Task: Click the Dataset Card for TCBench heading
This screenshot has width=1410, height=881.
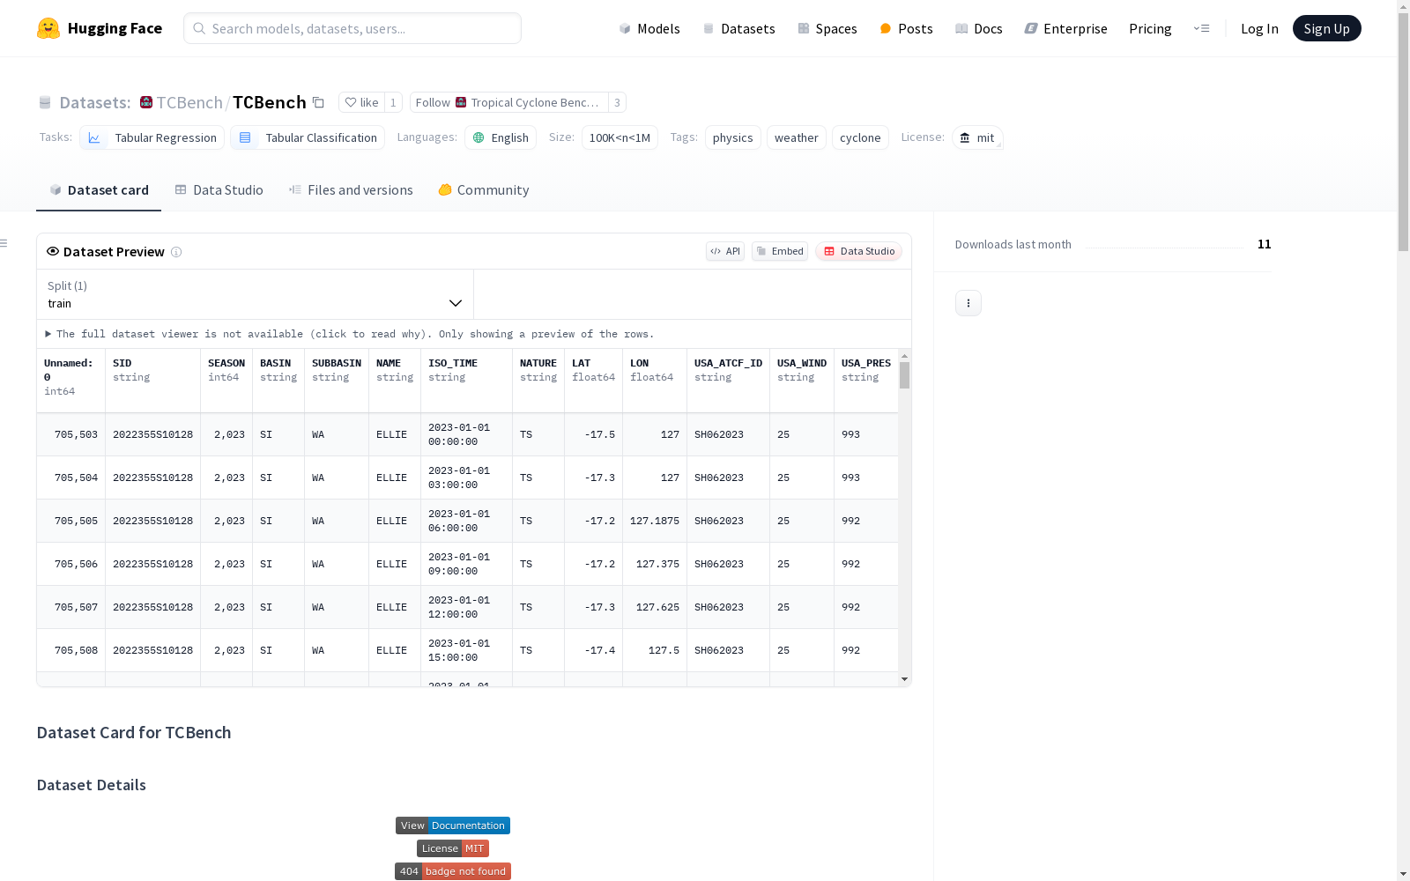Action: [134, 732]
